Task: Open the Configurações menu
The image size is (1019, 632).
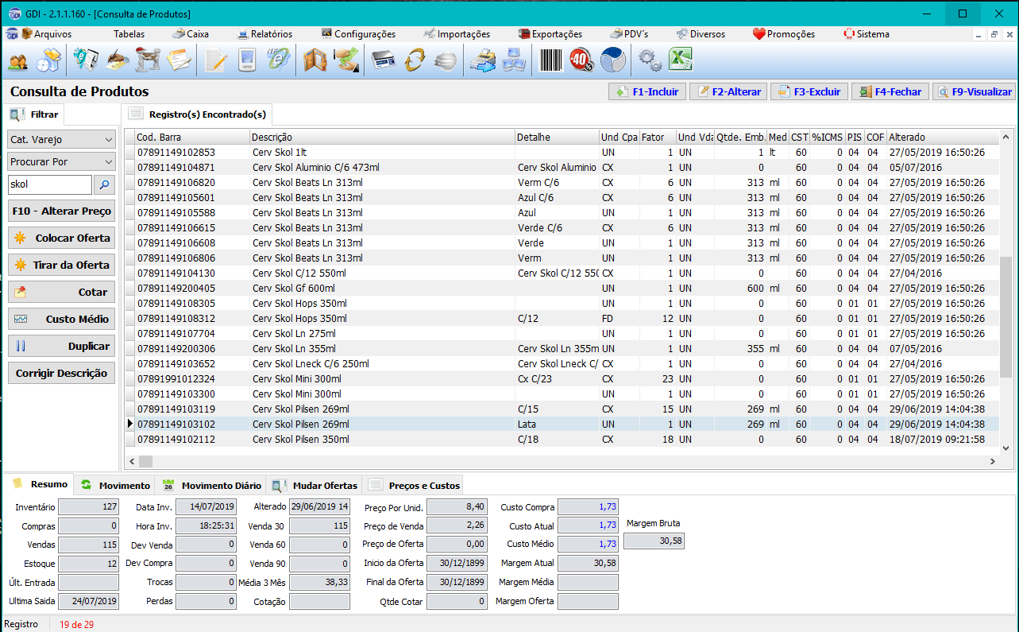Action: click(358, 34)
